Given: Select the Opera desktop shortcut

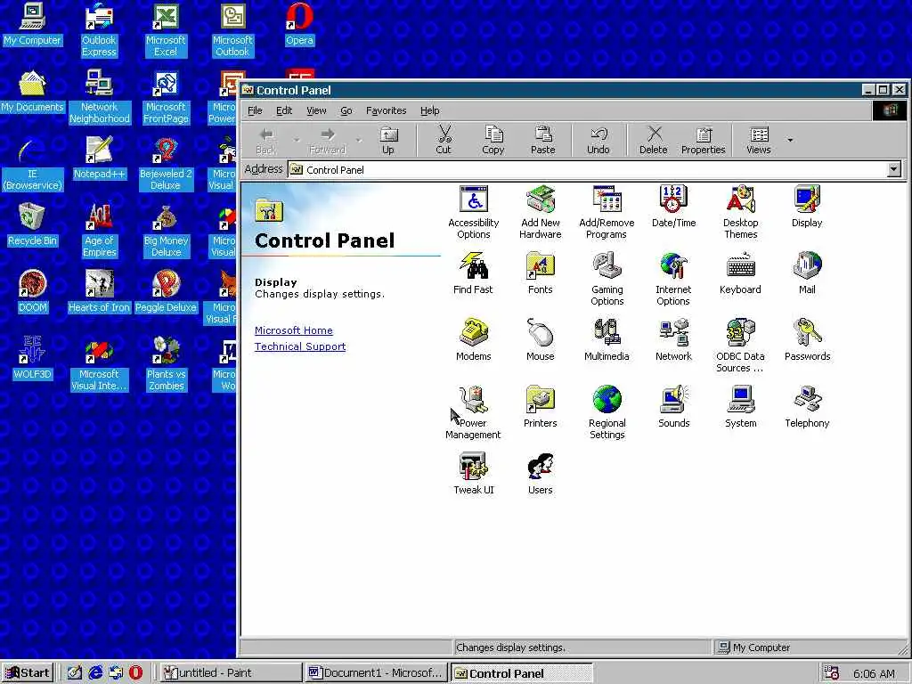Looking at the screenshot, I should coord(299,24).
